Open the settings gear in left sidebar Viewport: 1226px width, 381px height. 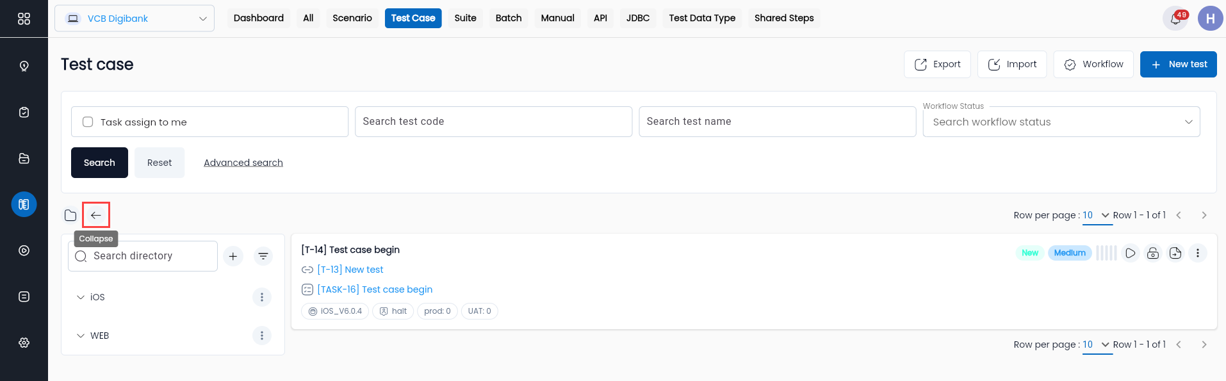click(x=24, y=343)
